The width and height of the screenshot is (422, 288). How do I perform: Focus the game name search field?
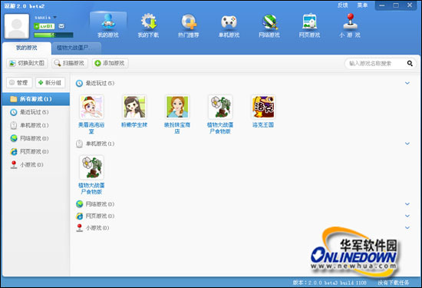tap(375, 63)
